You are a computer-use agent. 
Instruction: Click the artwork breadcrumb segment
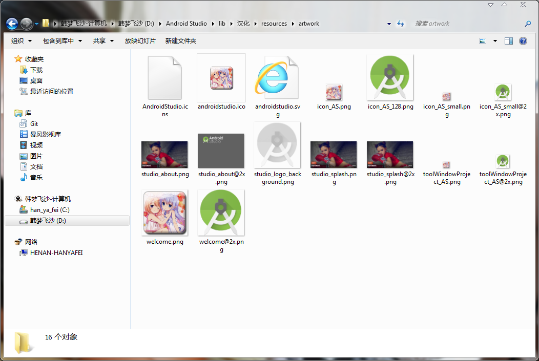[309, 24]
